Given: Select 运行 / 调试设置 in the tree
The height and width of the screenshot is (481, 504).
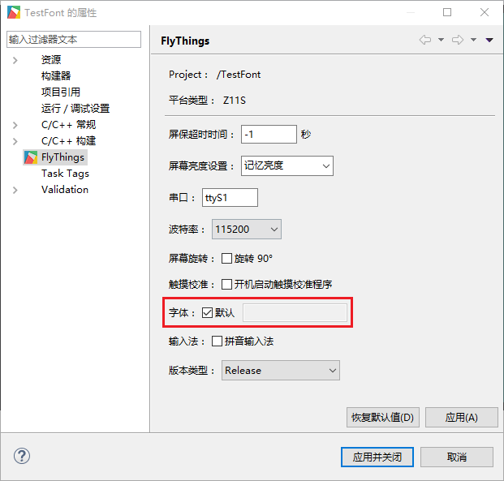Looking at the screenshot, I should pos(75,109).
